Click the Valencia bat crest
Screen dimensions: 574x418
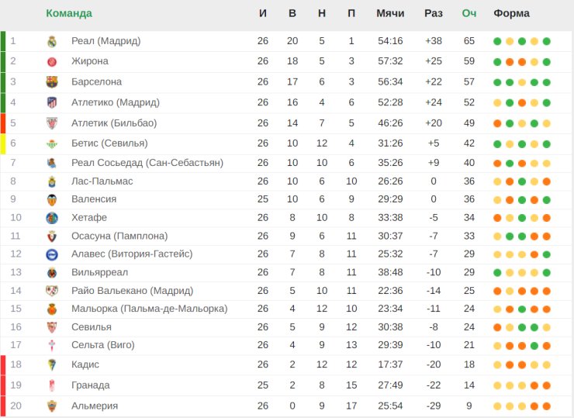(x=52, y=199)
